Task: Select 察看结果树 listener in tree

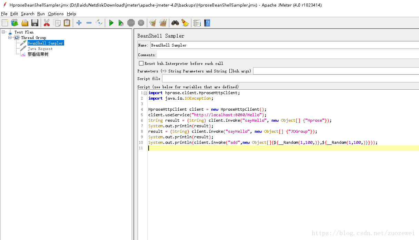Action: pos(38,54)
